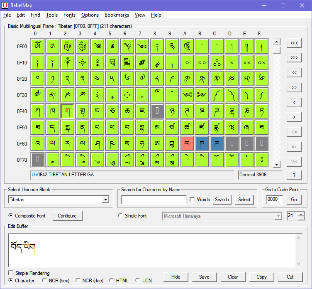
Task: Click the Go to Code Point input field
Action: pyautogui.click(x=275, y=200)
